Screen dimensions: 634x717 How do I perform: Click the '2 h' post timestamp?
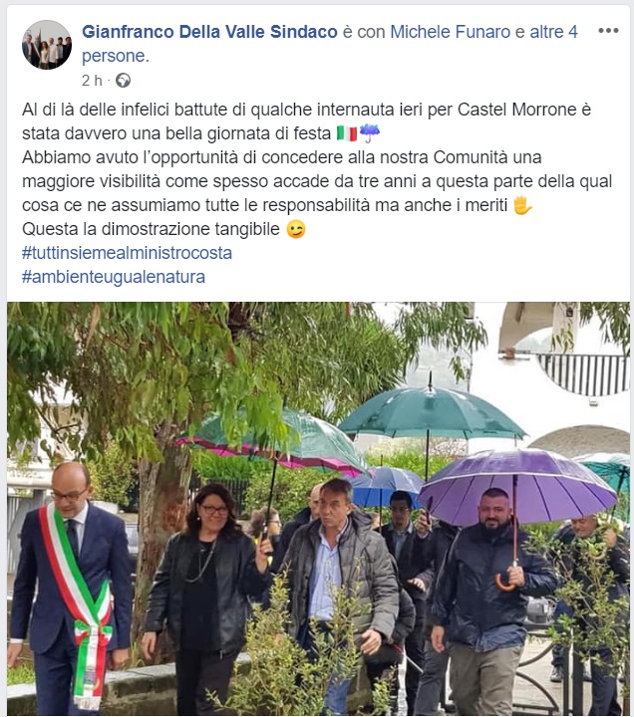click(92, 81)
